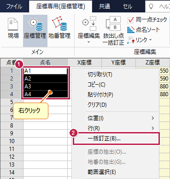Select row header number 8

pos(12,126)
